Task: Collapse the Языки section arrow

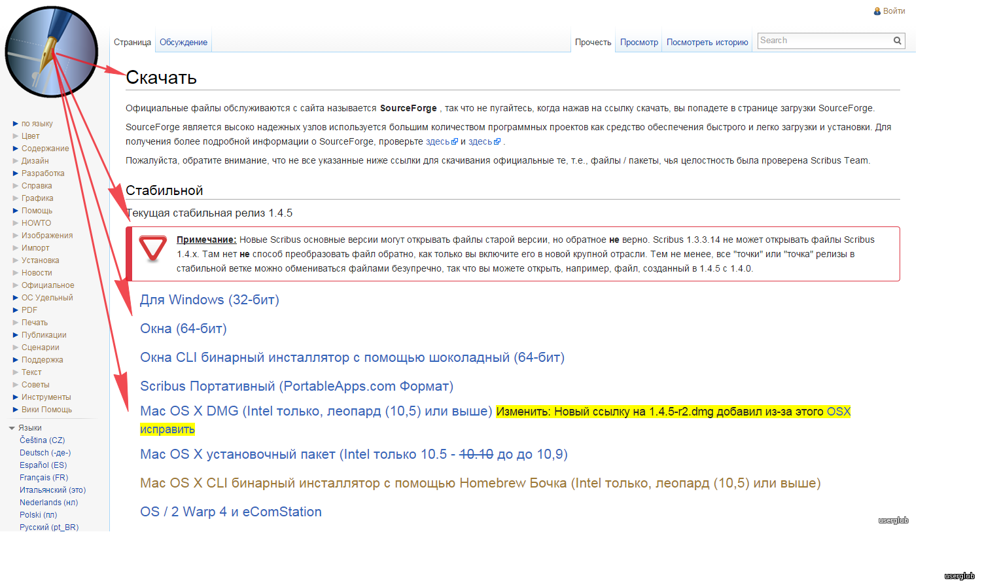Action: click(x=12, y=428)
